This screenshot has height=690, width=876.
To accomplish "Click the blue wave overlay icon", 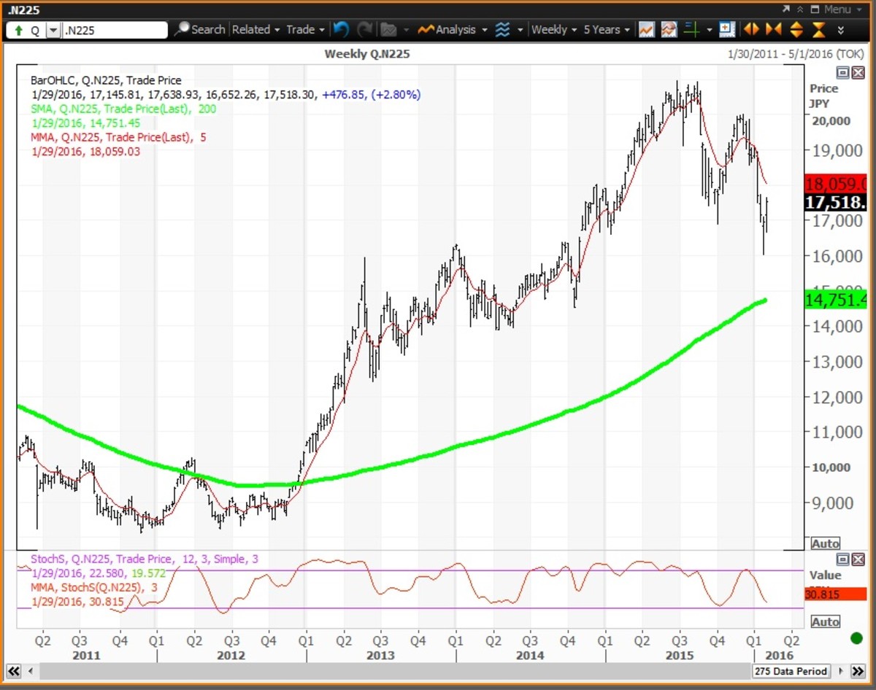I will tap(502, 30).
